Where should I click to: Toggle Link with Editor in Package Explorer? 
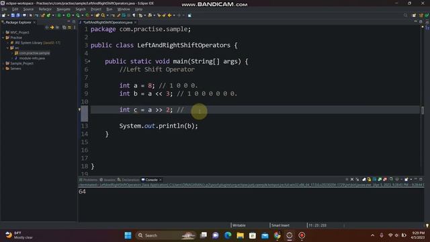pos(69,28)
